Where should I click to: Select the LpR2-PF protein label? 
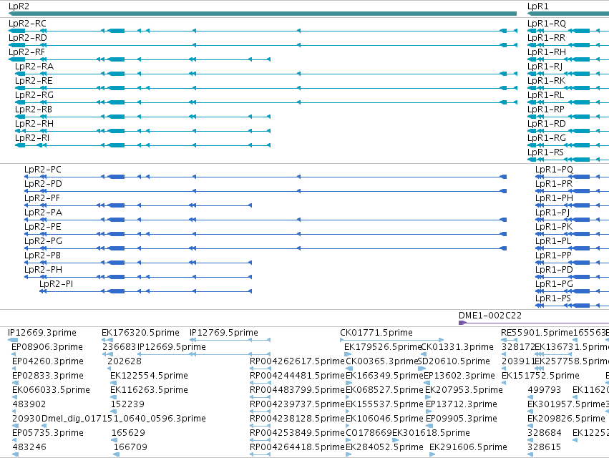(42, 198)
